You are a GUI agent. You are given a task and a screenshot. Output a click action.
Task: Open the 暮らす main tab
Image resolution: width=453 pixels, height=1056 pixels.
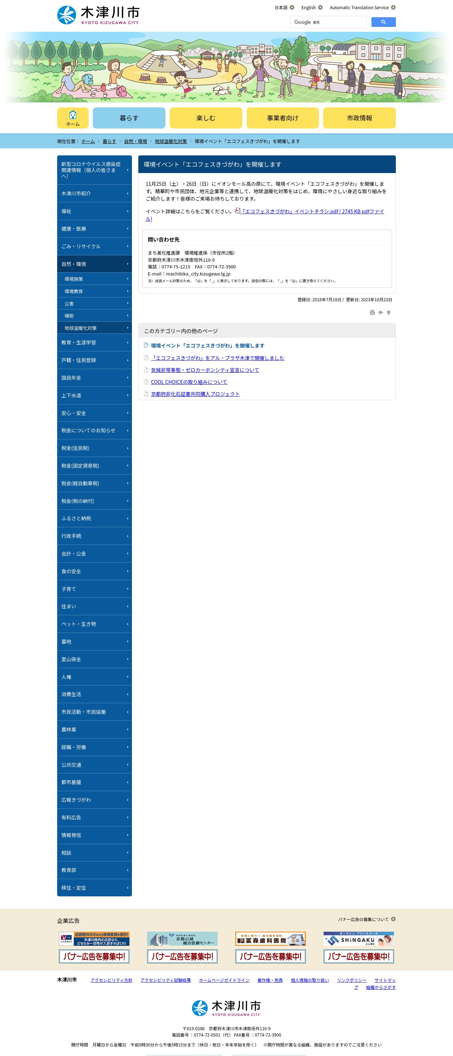coord(129,118)
